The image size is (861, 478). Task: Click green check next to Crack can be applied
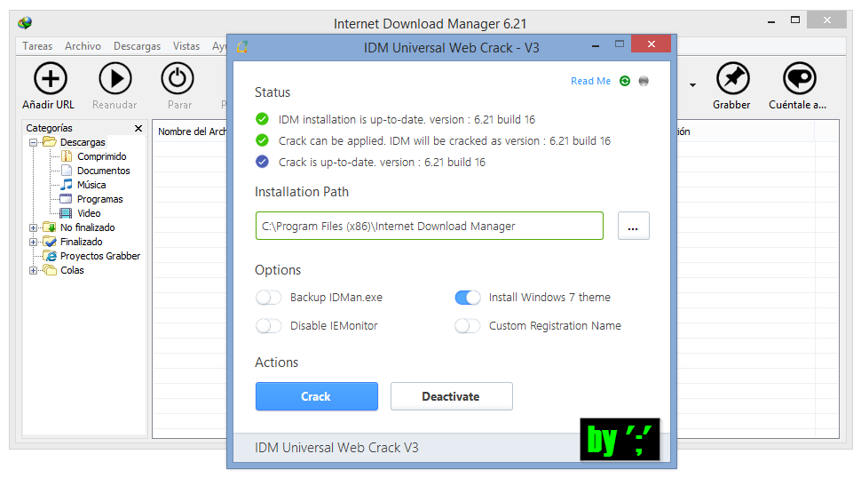[x=263, y=140]
